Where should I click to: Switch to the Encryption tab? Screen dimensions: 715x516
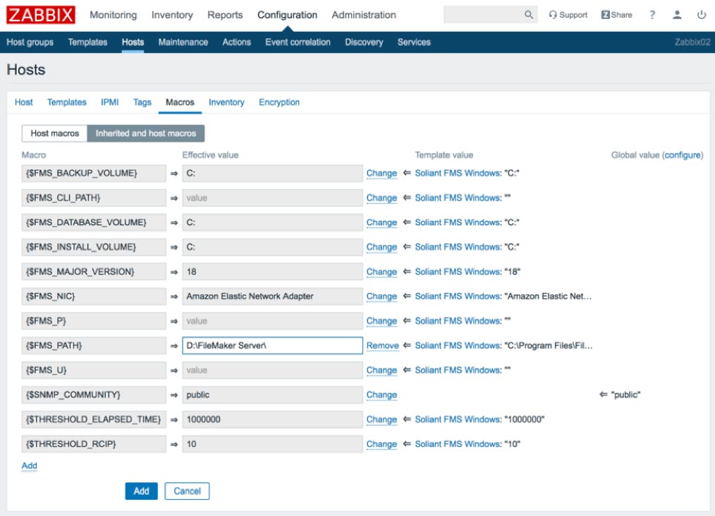(279, 102)
